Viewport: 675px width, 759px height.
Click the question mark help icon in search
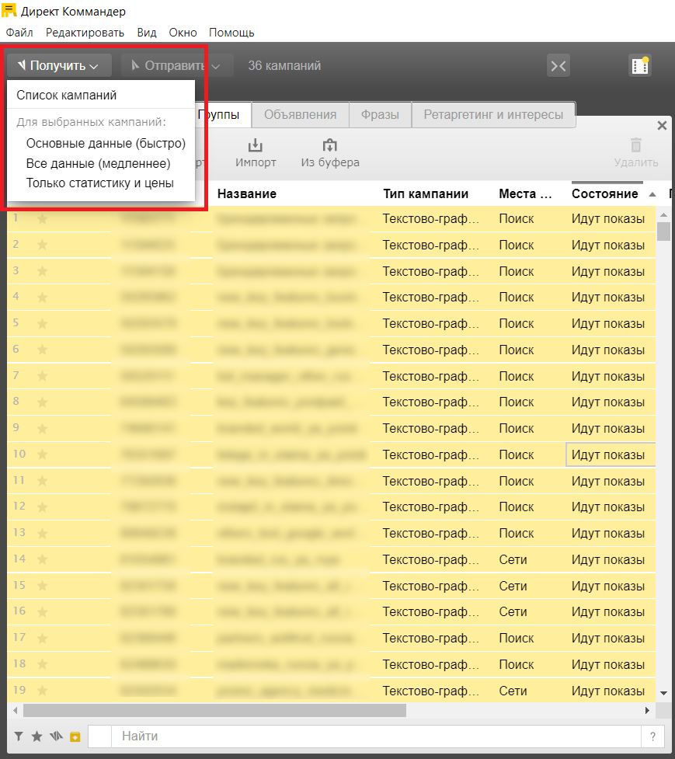(652, 736)
